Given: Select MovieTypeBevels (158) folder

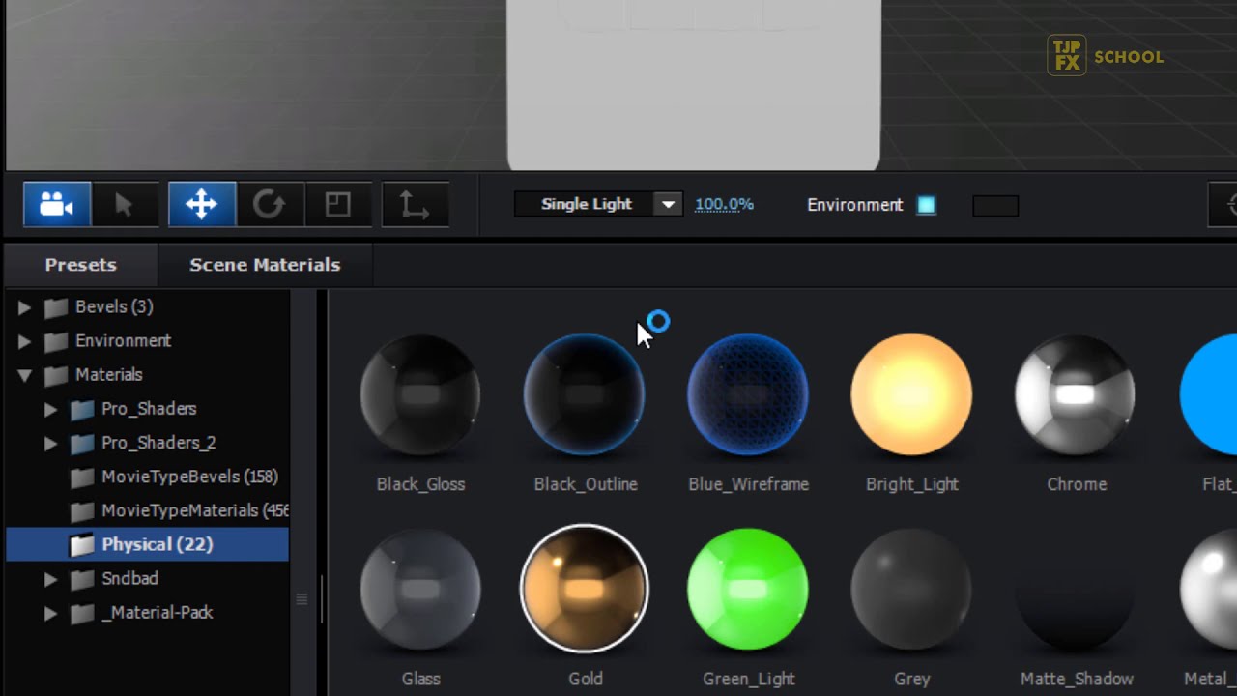Looking at the screenshot, I should 189,476.
